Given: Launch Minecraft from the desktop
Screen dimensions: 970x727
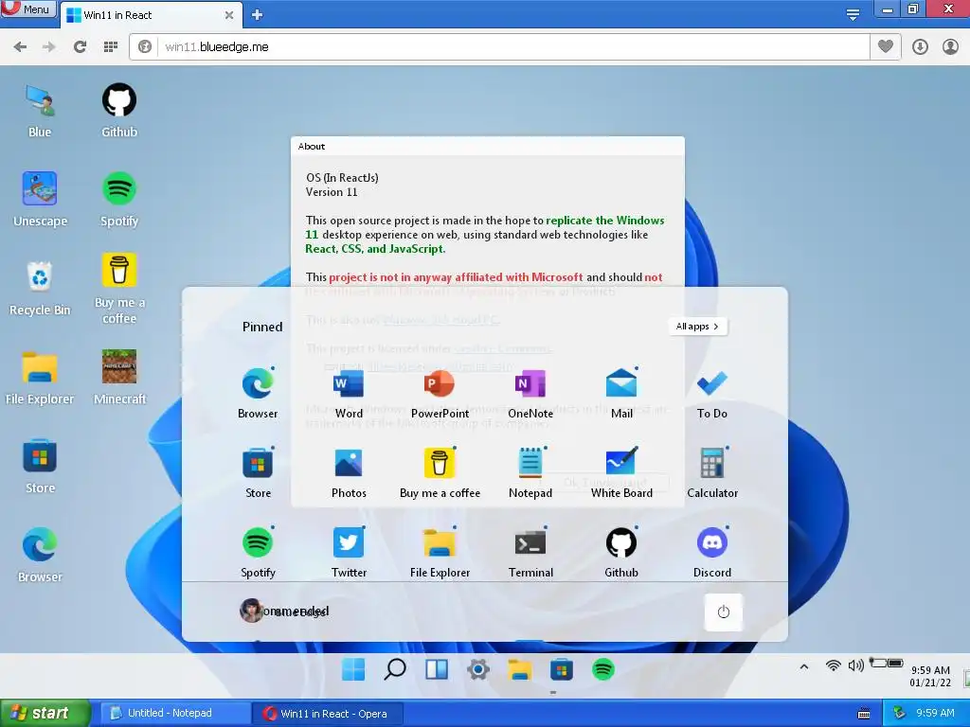Looking at the screenshot, I should pyautogui.click(x=118, y=377).
